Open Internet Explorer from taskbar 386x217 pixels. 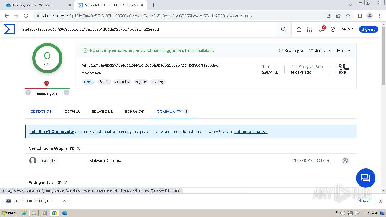coord(24,213)
